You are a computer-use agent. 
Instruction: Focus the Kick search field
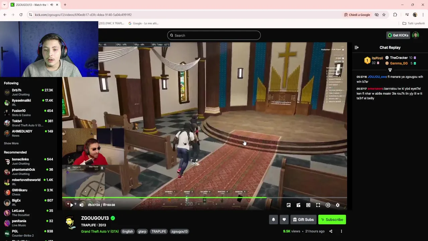[214, 35]
